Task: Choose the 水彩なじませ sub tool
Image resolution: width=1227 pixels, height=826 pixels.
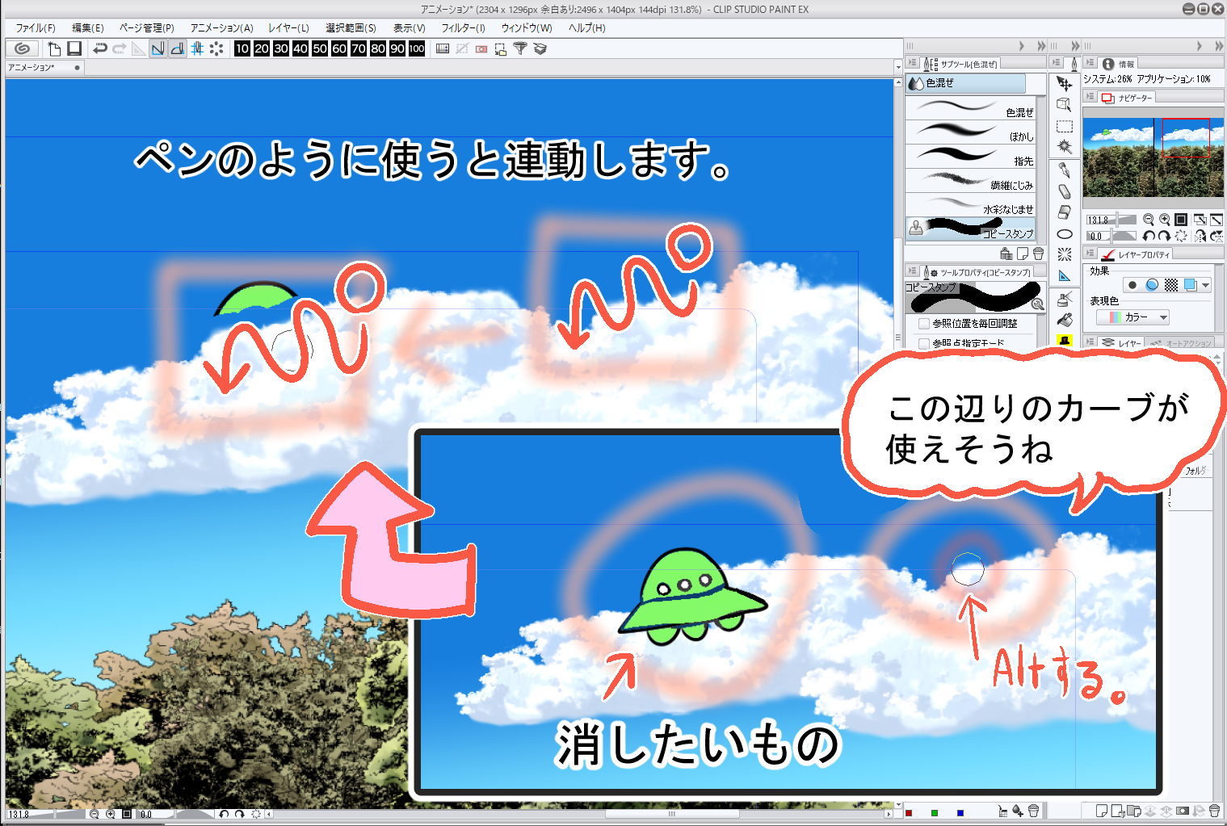Action: click(x=971, y=205)
